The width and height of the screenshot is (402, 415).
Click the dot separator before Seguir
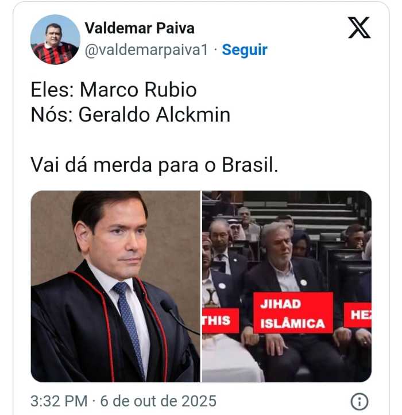pos(215,50)
